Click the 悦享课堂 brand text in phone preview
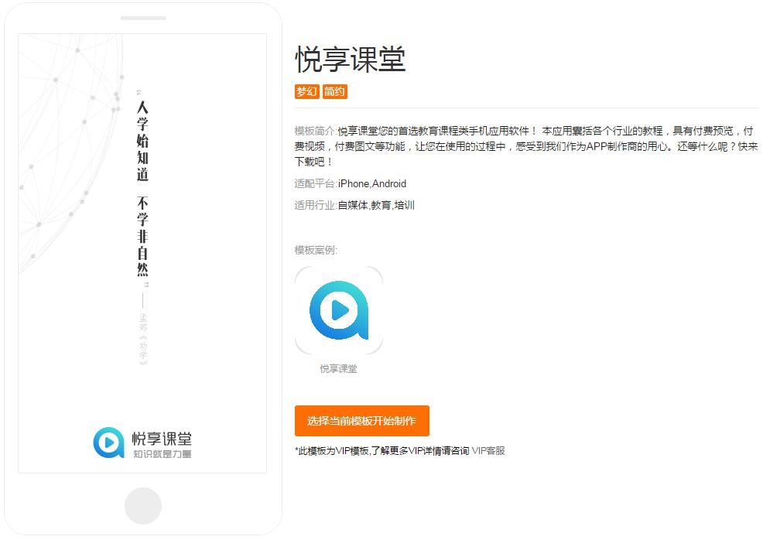This screenshot has height=540, width=763. coord(161,438)
